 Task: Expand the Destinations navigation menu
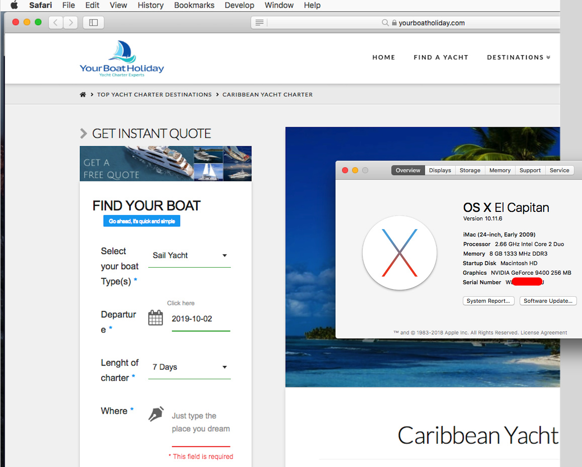tap(519, 57)
